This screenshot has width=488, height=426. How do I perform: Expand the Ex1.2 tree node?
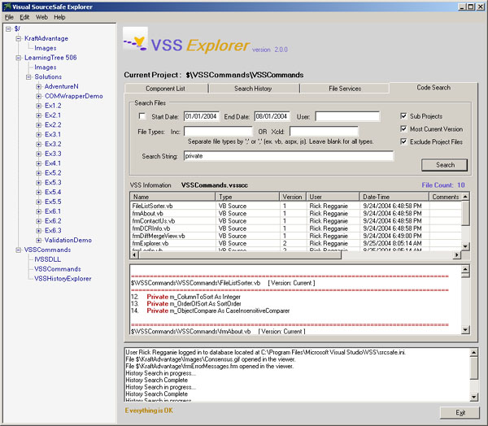tap(38, 106)
